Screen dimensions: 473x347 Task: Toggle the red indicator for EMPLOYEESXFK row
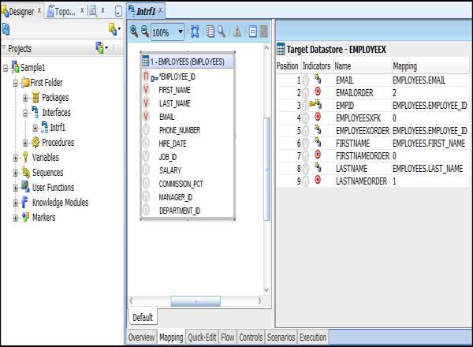(317, 118)
